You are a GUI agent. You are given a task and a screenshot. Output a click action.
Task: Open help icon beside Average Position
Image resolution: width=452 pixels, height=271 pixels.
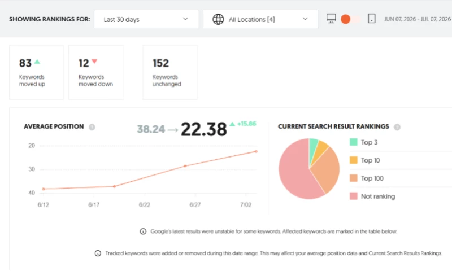point(92,127)
